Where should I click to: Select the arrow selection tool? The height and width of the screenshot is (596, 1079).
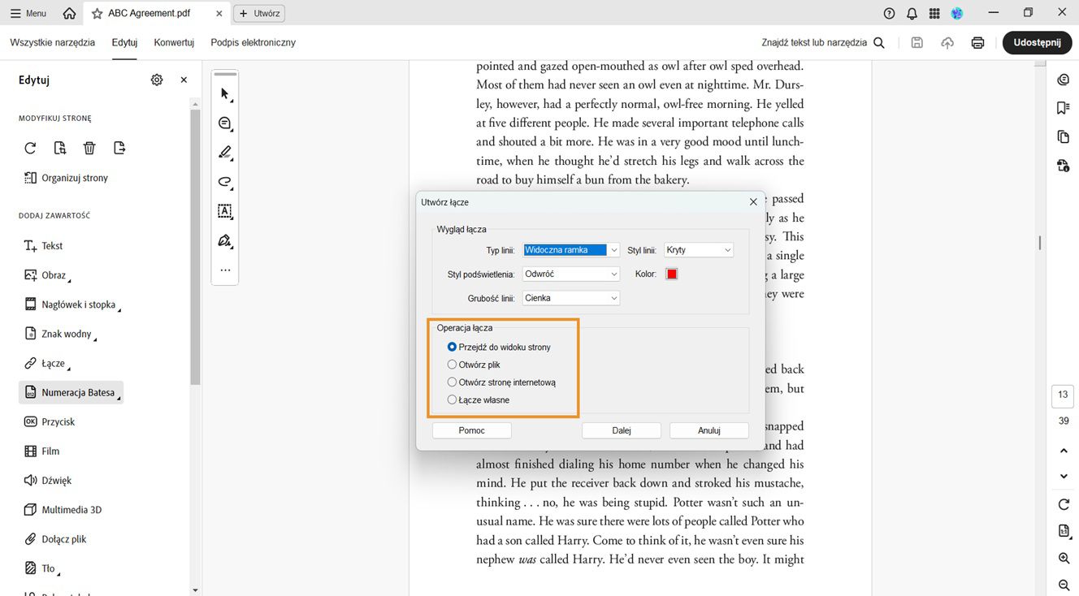225,94
